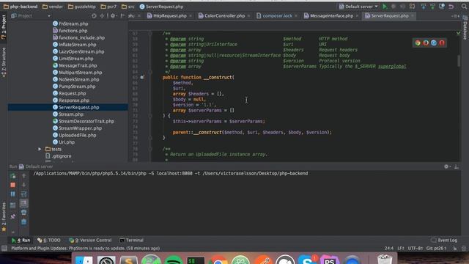Pin the Run tab icon
This screenshot has height=264, width=469.
click(13, 216)
